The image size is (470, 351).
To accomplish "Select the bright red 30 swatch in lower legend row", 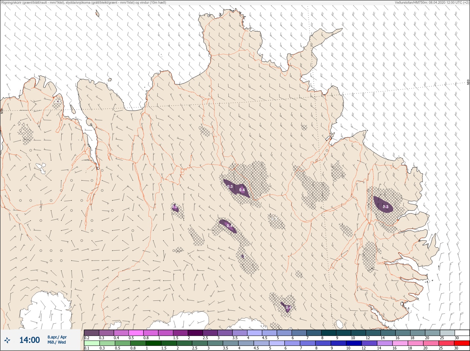I will [x=462, y=344].
